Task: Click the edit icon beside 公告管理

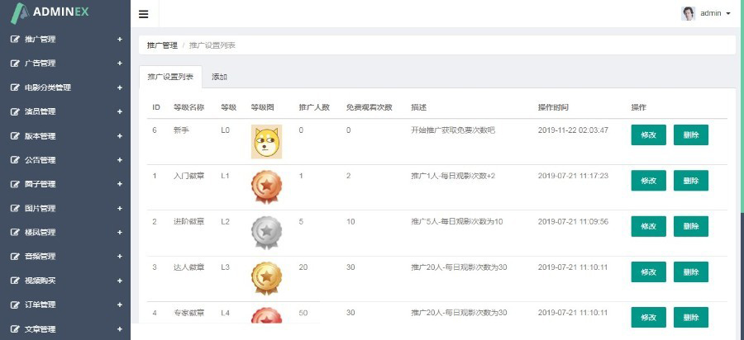Action: tap(15, 160)
